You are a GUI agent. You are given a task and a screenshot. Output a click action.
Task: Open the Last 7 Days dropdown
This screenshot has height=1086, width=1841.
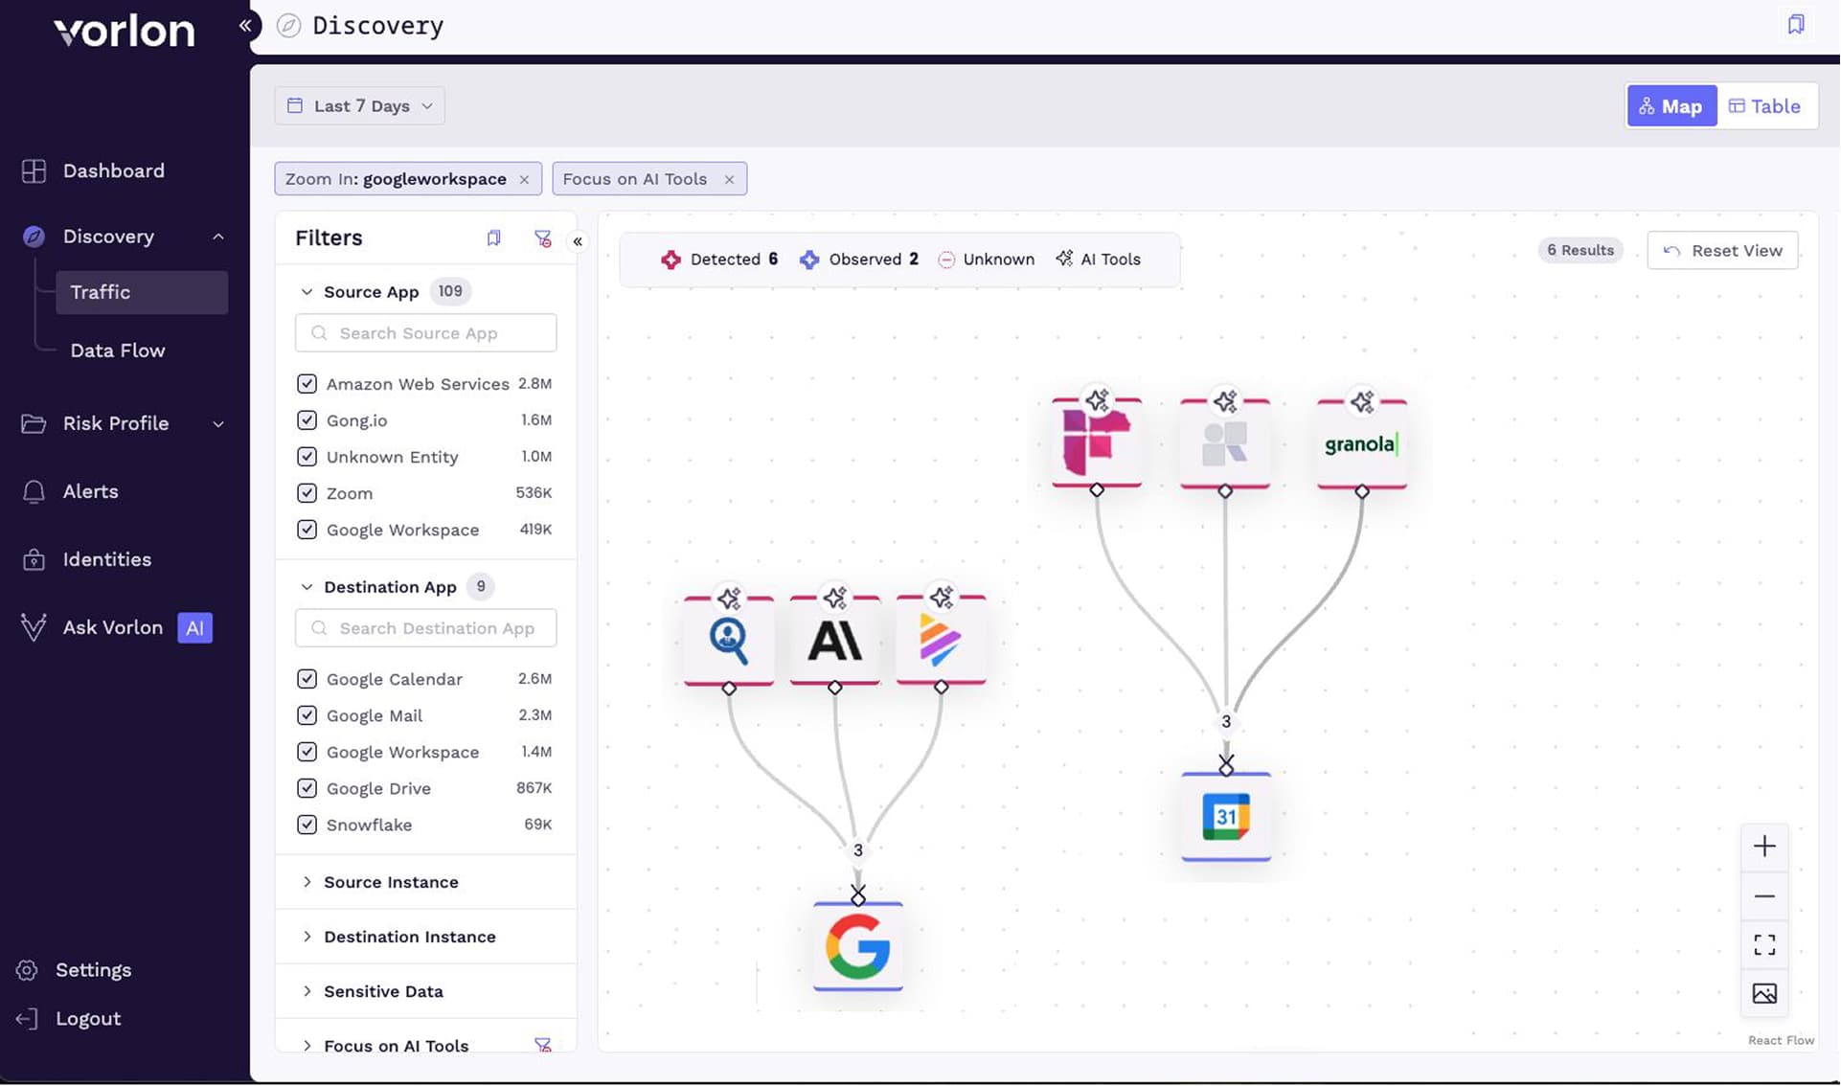point(360,106)
